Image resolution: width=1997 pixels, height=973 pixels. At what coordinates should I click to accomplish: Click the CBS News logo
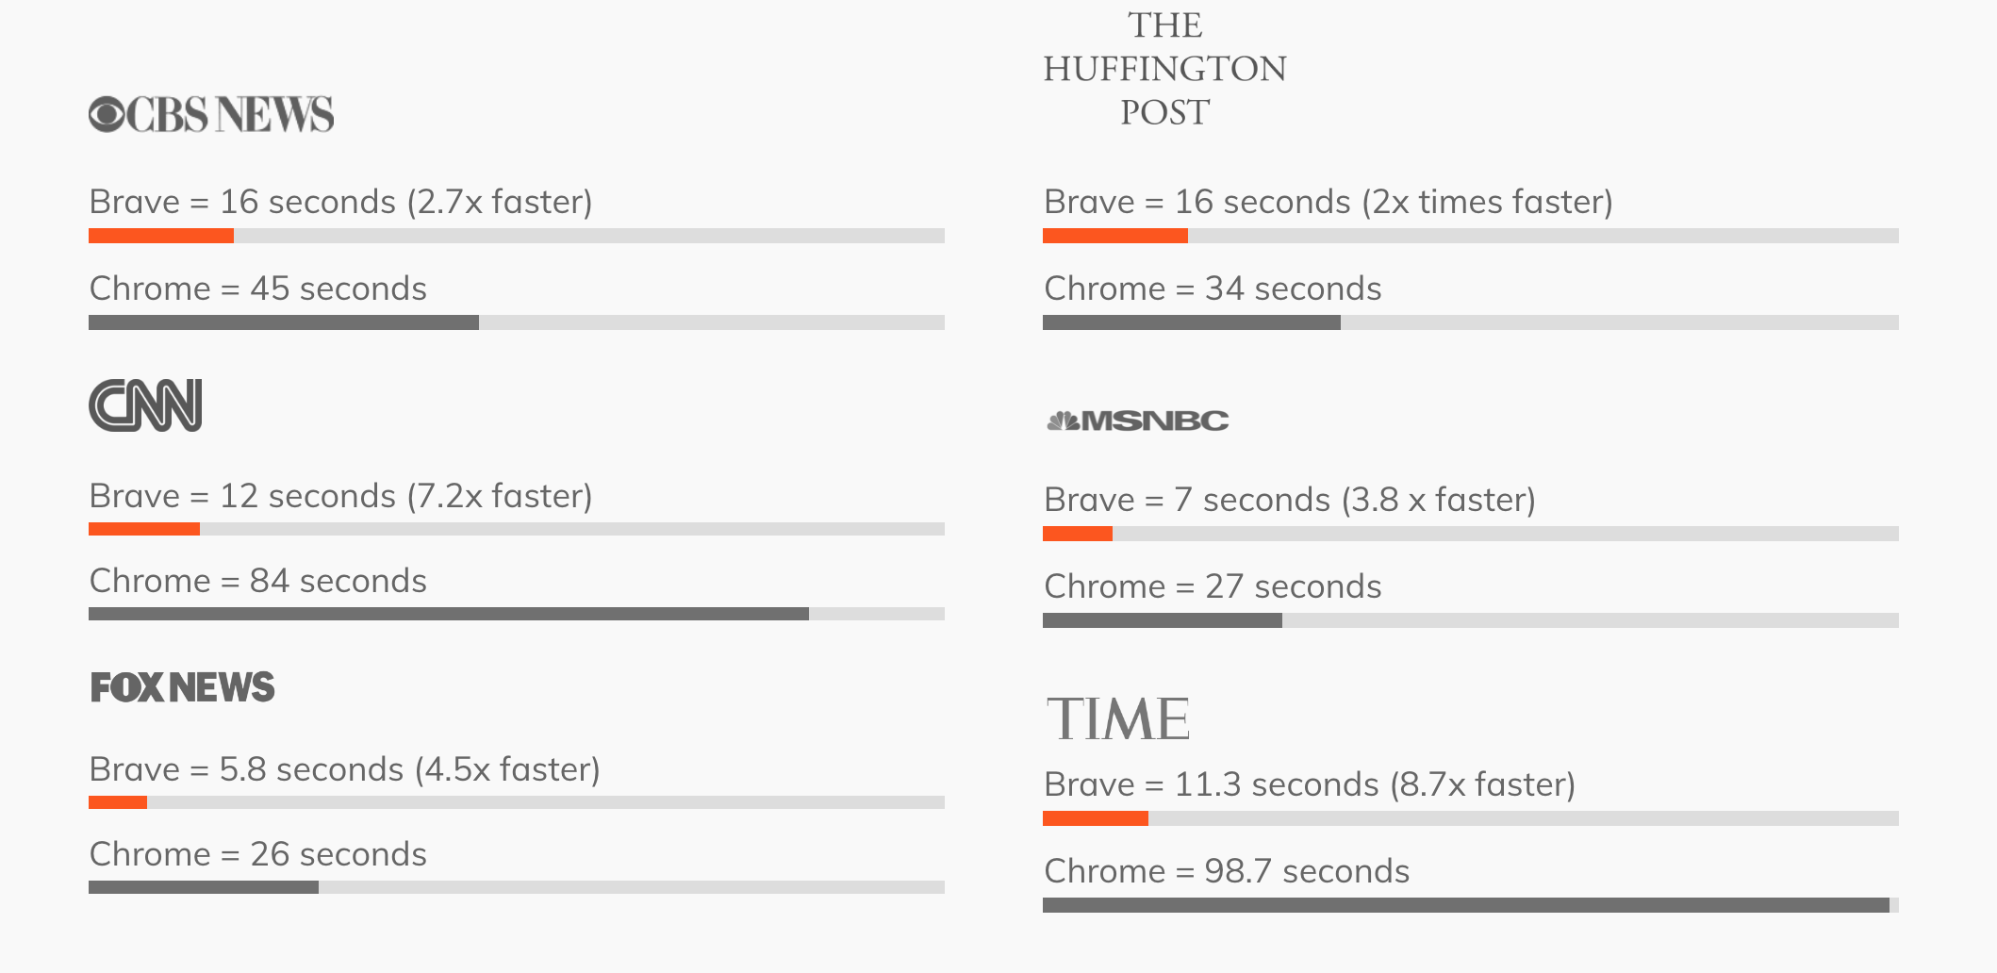(x=211, y=114)
